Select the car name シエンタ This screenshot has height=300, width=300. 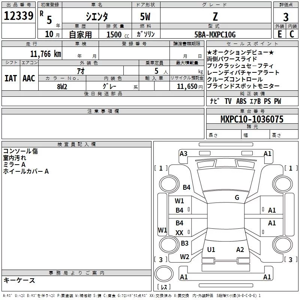(x=97, y=16)
